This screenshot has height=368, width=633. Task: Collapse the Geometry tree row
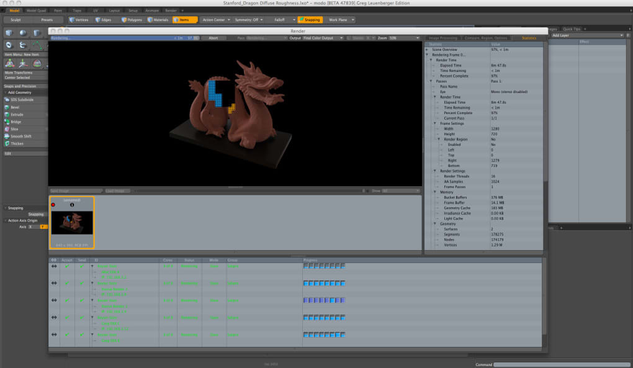435,223
